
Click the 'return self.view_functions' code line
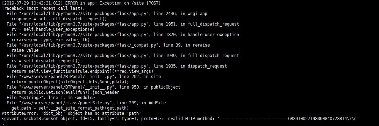click(x=83, y=71)
